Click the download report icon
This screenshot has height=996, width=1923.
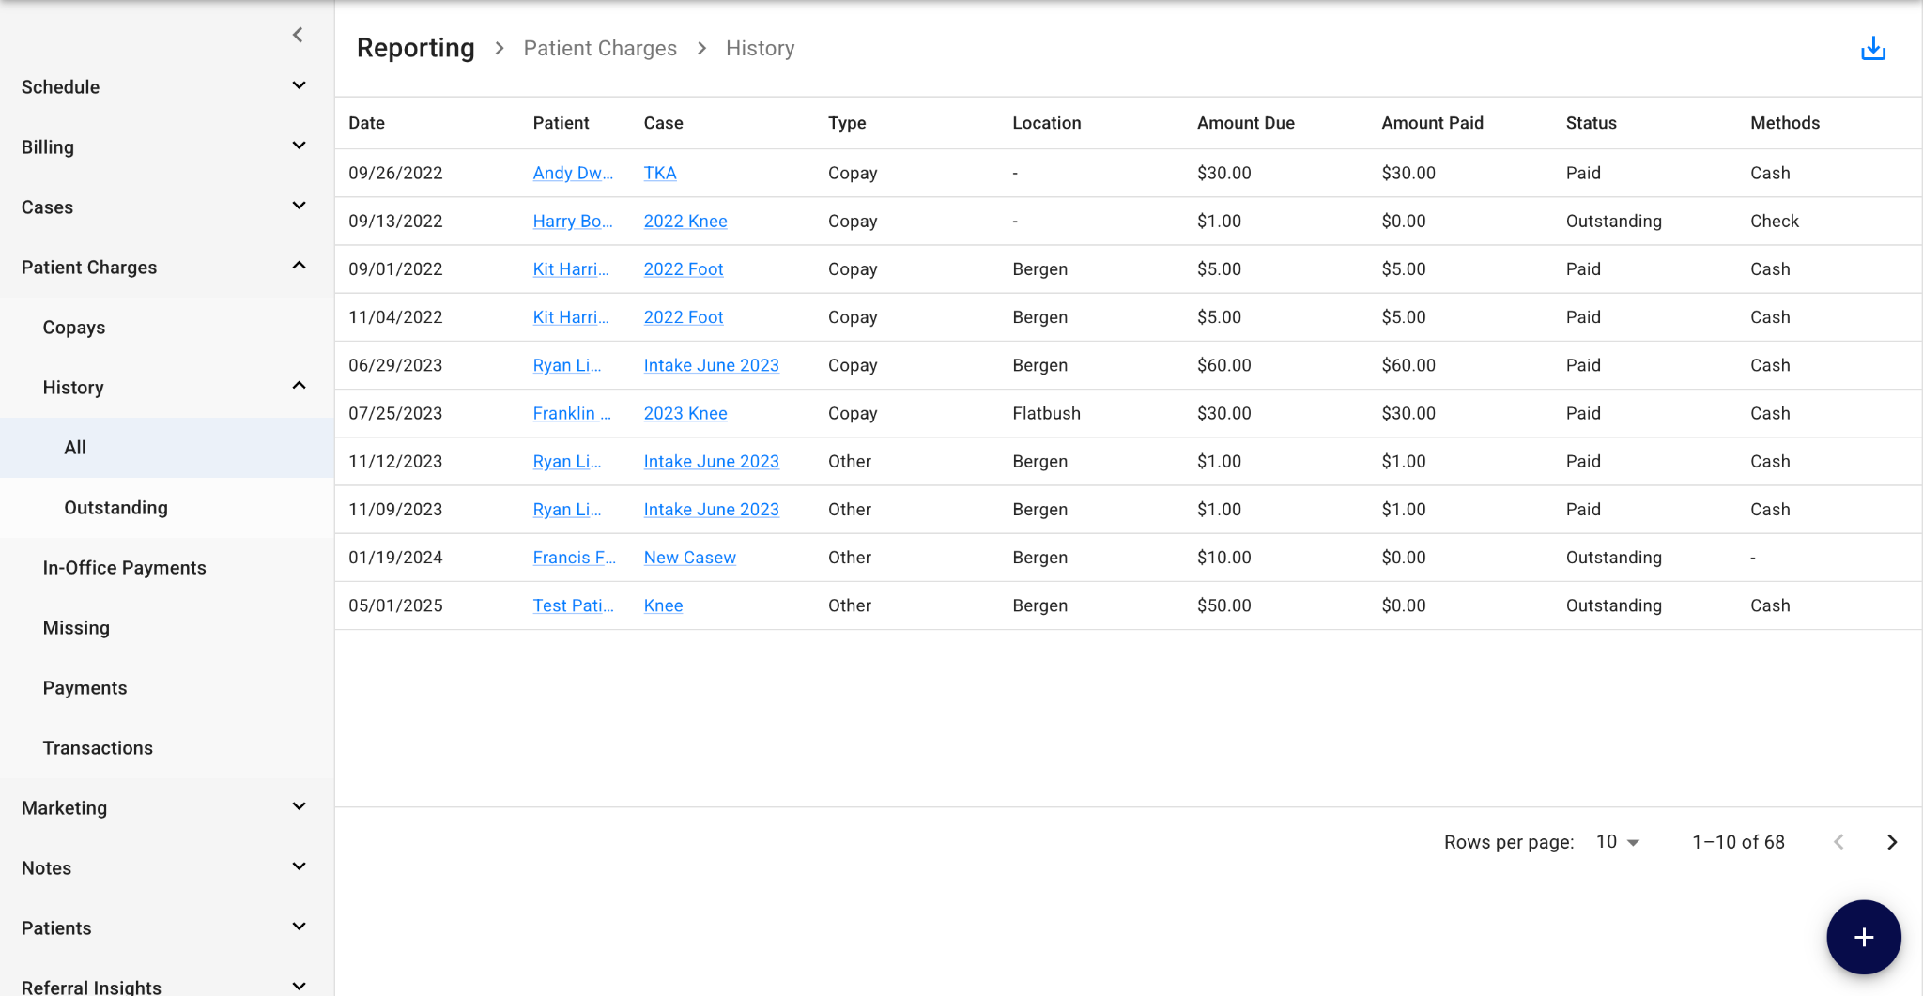(x=1873, y=49)
